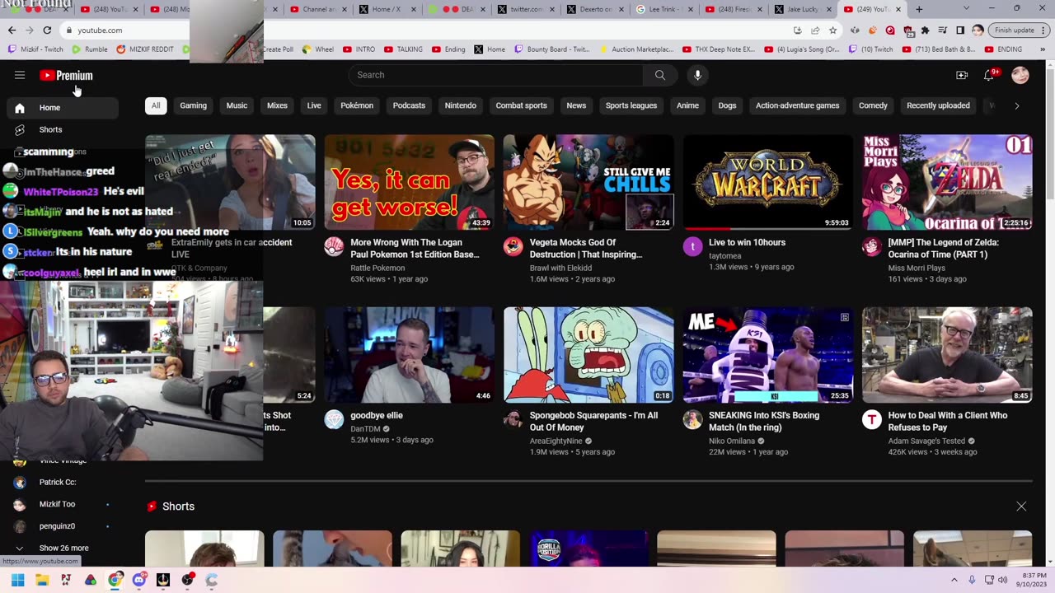
Task: Expand Show 26 more subscriptions
Action: point(63,548)
